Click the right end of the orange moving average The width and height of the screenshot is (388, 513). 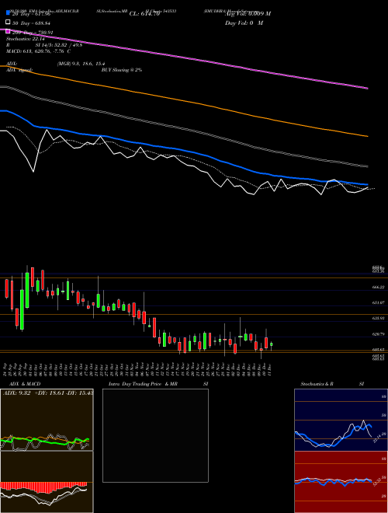click(x=367, y=136)
